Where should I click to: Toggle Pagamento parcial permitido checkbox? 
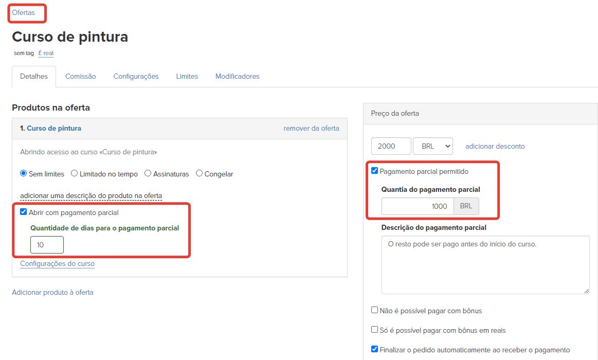click(374, 171)
